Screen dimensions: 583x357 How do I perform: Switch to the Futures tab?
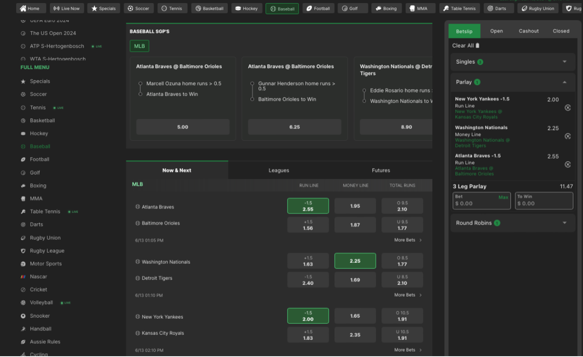[x=381, y=170]
